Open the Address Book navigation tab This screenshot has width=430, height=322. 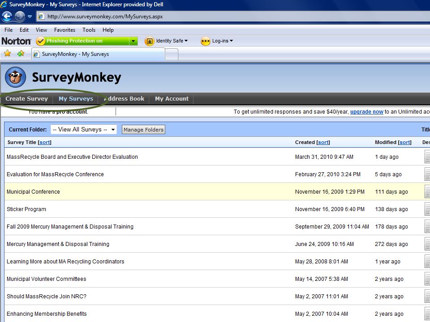point(124,98)
